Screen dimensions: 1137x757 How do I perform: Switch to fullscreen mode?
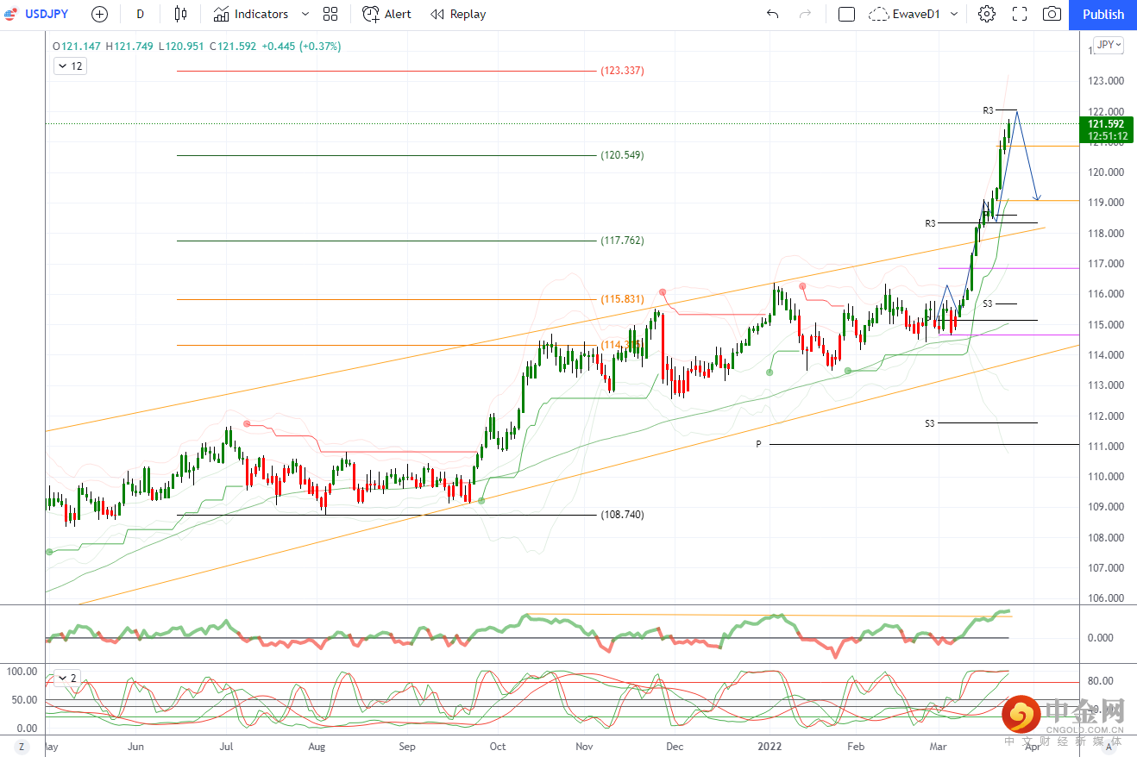(1020, 14)
